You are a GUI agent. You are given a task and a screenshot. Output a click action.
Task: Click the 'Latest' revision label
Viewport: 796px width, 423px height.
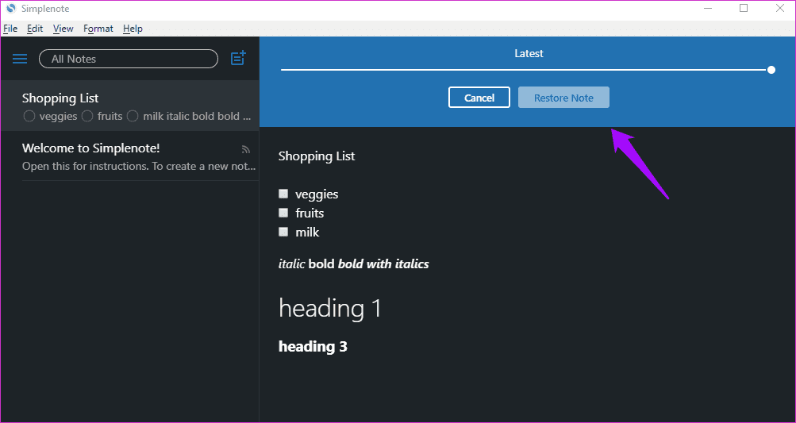pos(529,53)
